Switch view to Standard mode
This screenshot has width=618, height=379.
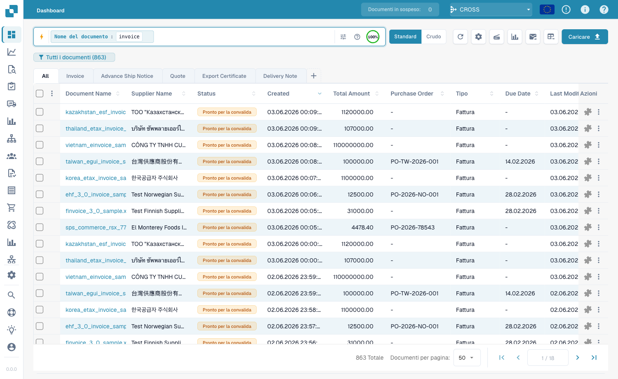click(405, 37)
